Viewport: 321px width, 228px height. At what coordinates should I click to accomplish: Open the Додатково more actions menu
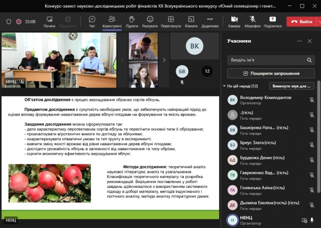pos(210,21)
